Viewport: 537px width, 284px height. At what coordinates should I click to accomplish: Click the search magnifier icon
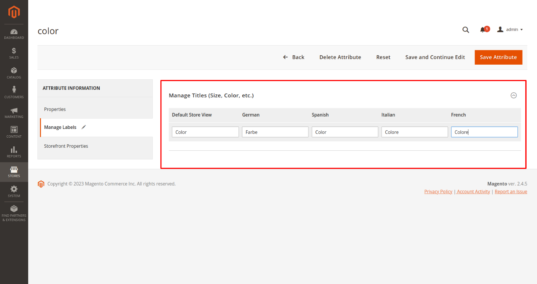466,30
